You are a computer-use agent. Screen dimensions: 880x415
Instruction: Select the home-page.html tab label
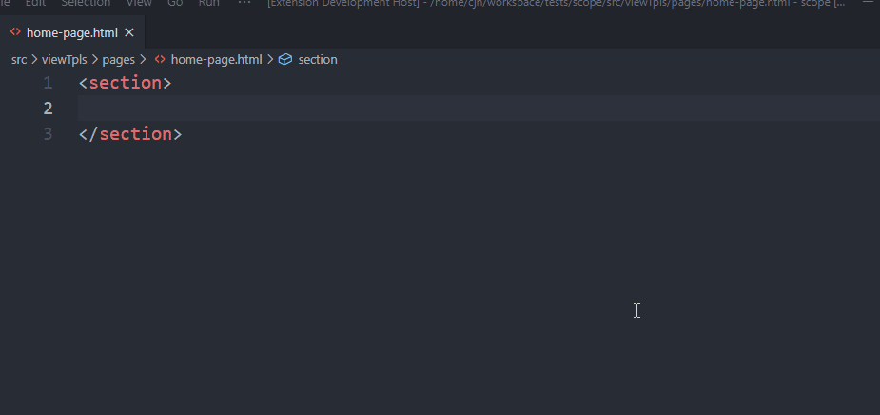click(72, 32)
